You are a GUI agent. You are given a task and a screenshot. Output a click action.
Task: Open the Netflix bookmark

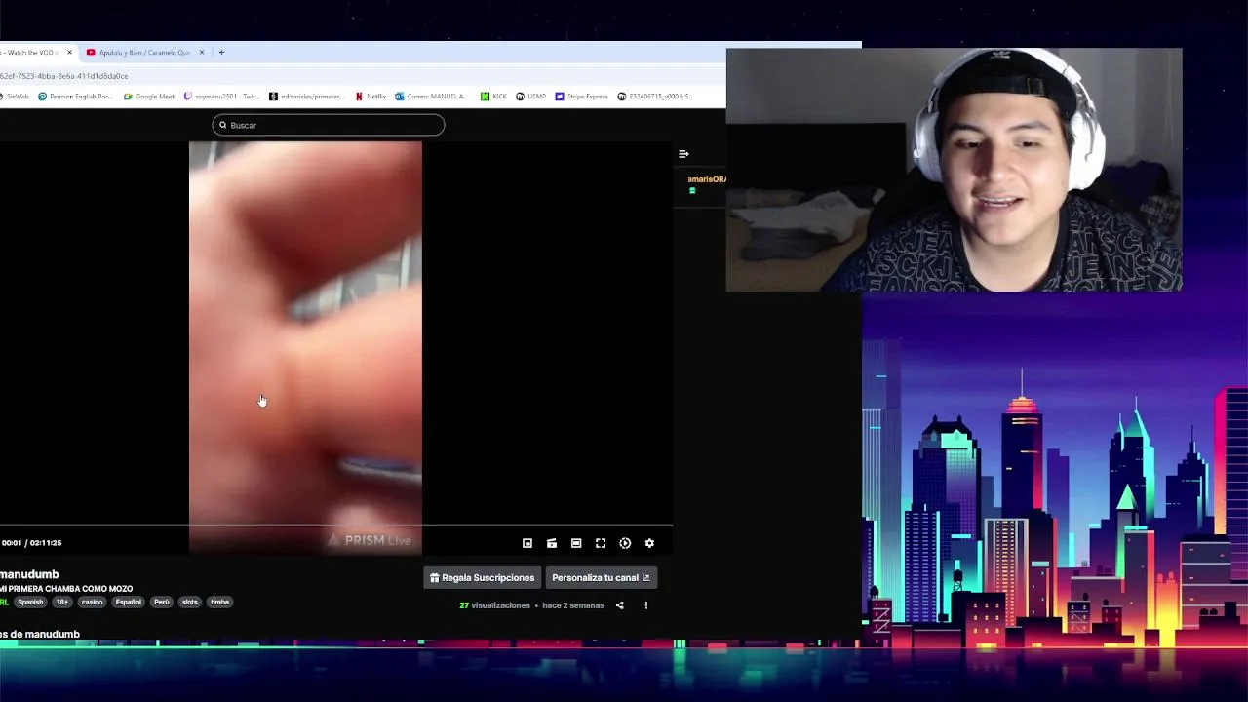[370, 97]
